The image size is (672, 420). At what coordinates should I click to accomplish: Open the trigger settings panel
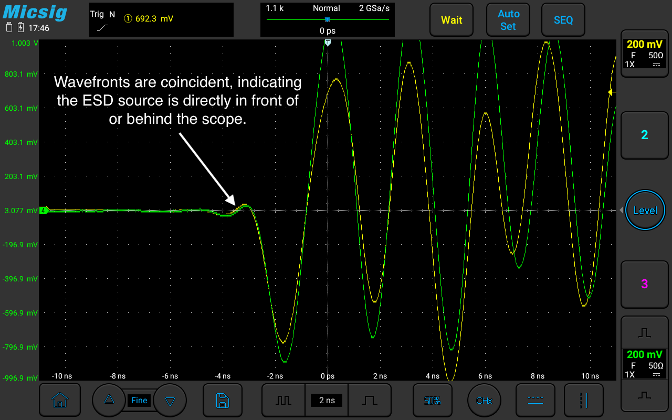click(x=161, y=20)
